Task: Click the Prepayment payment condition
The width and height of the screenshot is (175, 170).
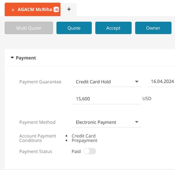Action: pos(84,141)
